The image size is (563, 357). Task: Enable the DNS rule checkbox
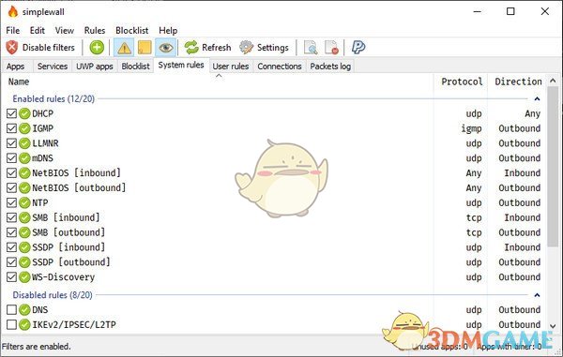click(x=11, y=310)
